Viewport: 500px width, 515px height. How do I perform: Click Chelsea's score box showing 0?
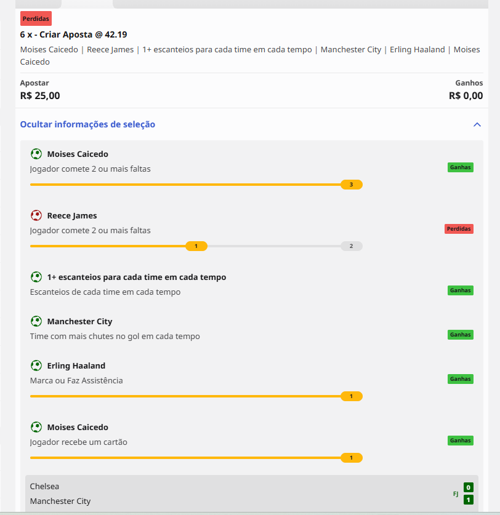(x=469, y=487)
